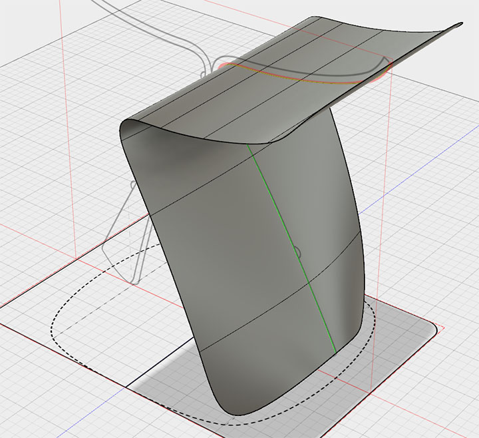Select the far right tip of the top surface
Image resolution: width=479 pixels, height=438 pixels.
(458, 25)
